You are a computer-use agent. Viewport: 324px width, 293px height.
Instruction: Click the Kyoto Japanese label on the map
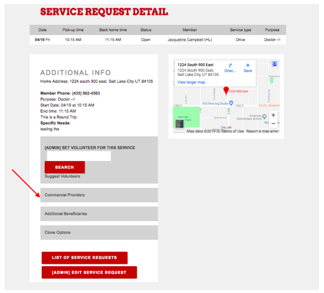point(269,106)
